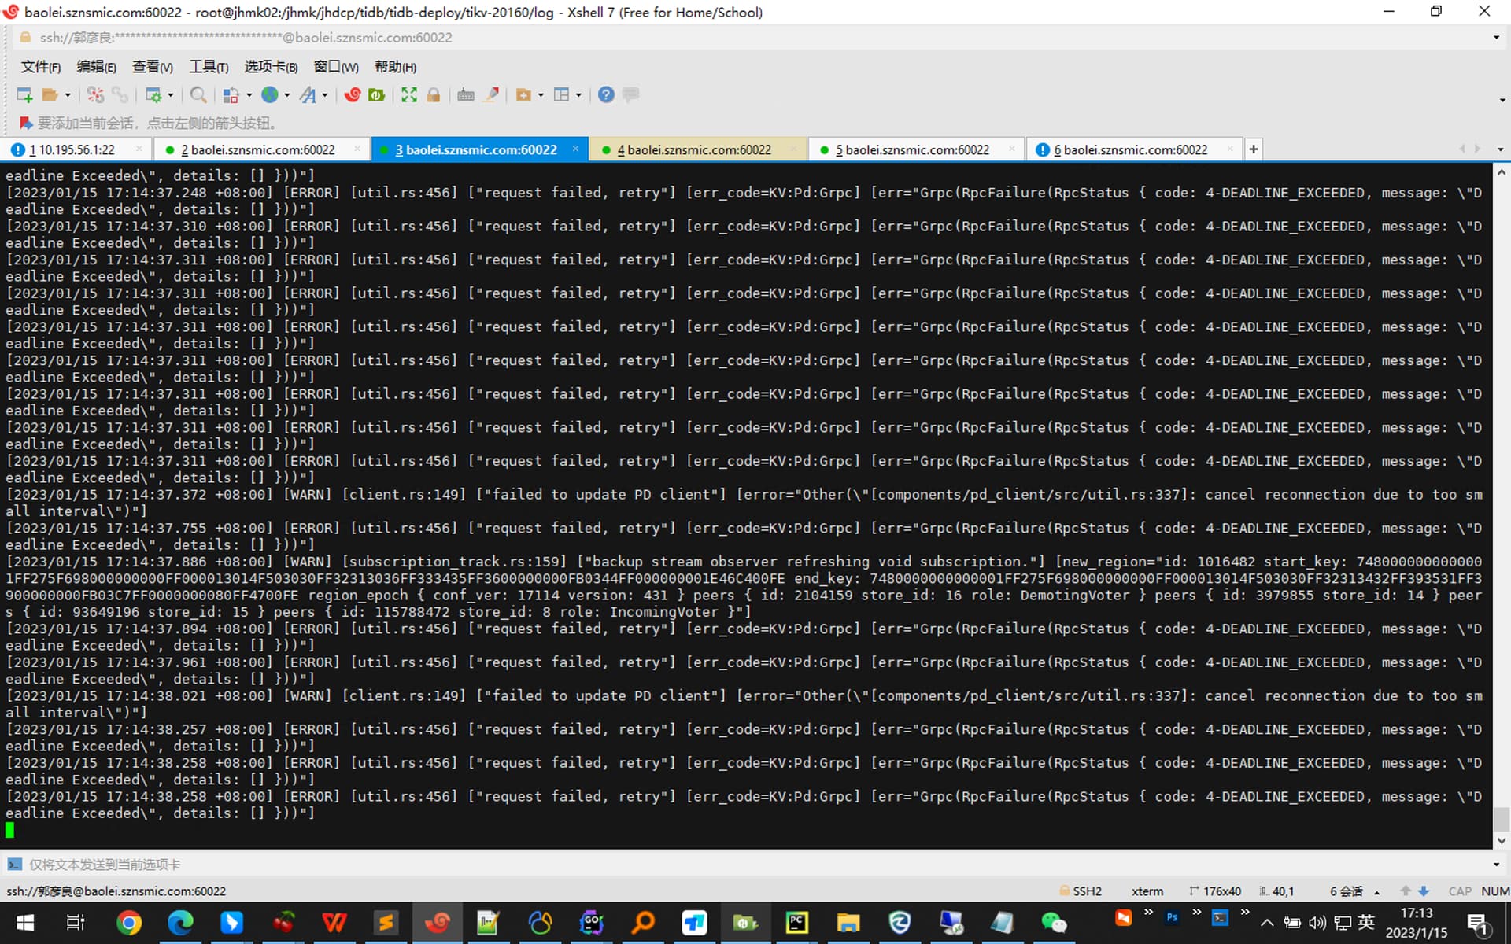This screenshot has height=944, width=1511.
Task: Open the layout panel dropdown arrow
Action: (578, 95)
